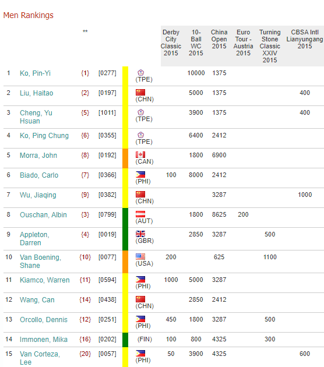Click the green color bar in Ouschan, Albin's row
Viewport: 324px width, 367px height.
(125, 218)
